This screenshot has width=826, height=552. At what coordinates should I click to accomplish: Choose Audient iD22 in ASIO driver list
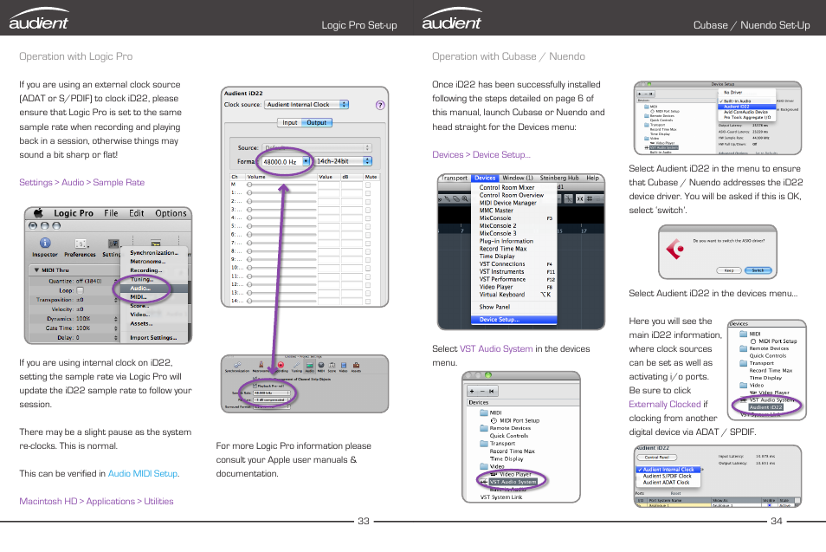[x=747, y=107]
